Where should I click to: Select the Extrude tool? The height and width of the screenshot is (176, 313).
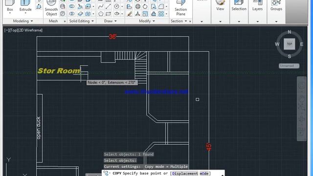coord(25,6)
